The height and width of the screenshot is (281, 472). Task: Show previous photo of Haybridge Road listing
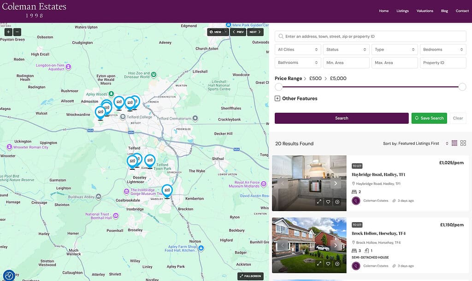(283, 183)
